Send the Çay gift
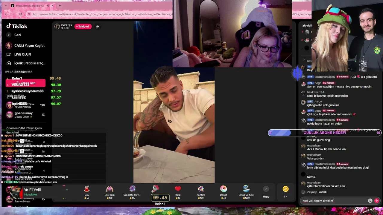Image resolution: width=383 pixels, height=215 pixels. [x=87, y=192]
